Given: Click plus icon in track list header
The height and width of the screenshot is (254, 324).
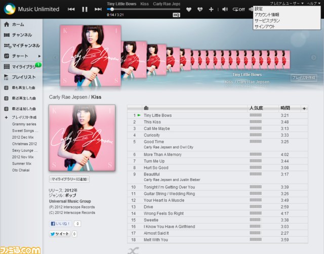Looking at the screenshot, I should tap(304, 108).
